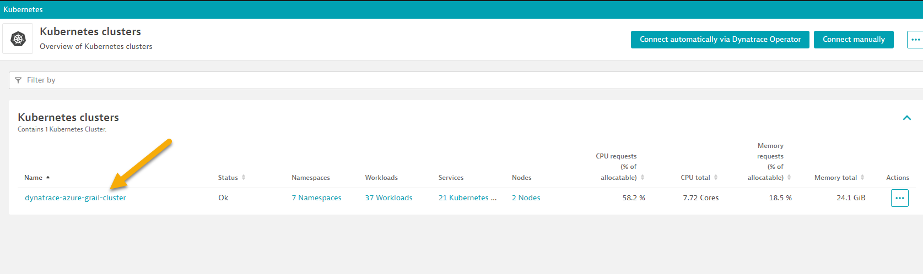Open the row actions three-dots menu
The image size is (923, 274).
tap(899, 198)
